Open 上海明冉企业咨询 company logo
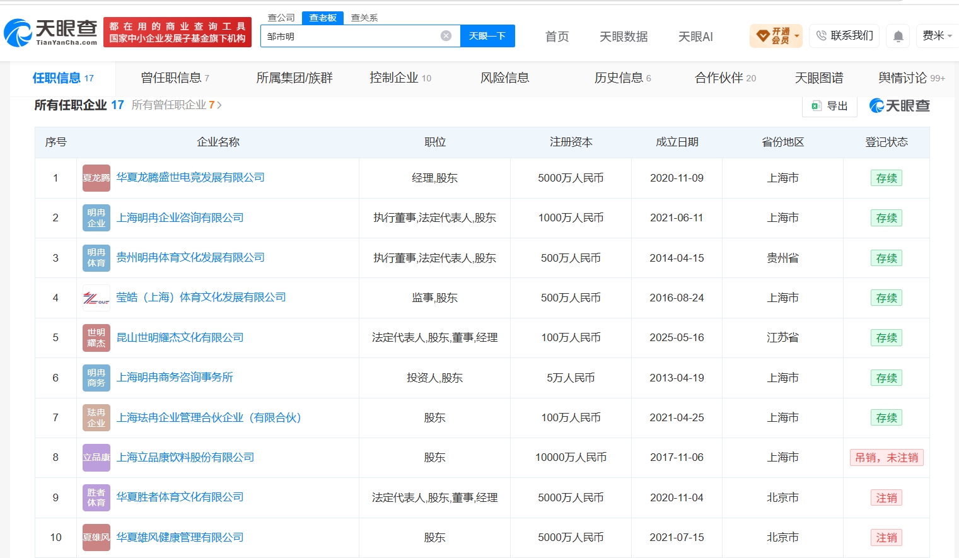This screenshot has height=558, width=959. click(96, 218)
